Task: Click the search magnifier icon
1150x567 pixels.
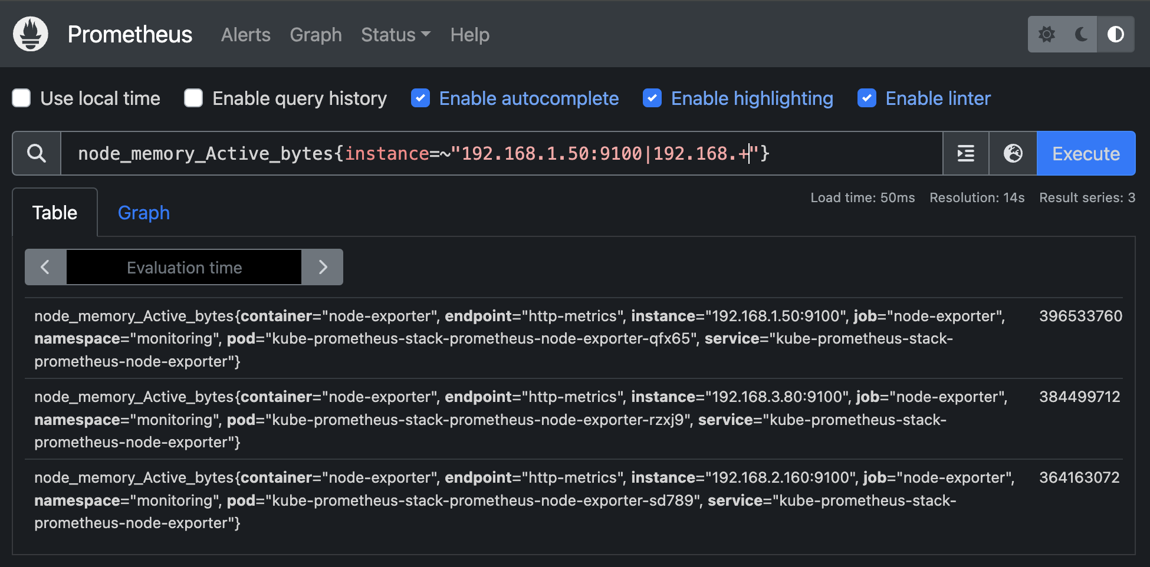Action: pyautogui.click(x=37, y=153)
